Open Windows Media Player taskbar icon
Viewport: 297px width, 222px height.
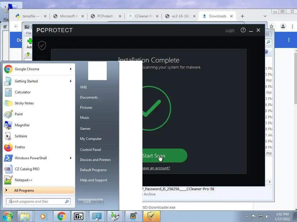tap(43, 216)
